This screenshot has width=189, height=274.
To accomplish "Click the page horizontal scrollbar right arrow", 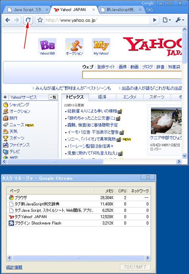I will point(179,161).
